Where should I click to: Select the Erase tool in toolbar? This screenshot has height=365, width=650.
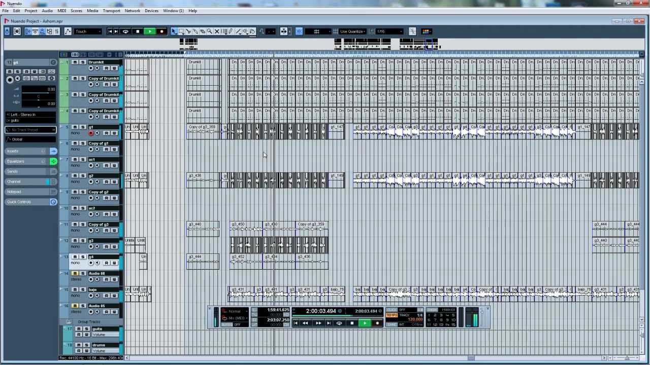click(203, 31)
